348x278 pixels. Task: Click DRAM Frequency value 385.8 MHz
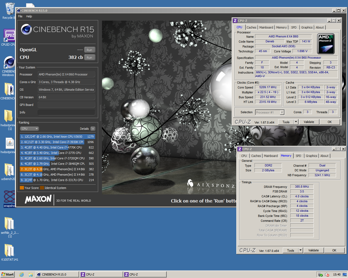pyautogui.click(x=302, y=187)
